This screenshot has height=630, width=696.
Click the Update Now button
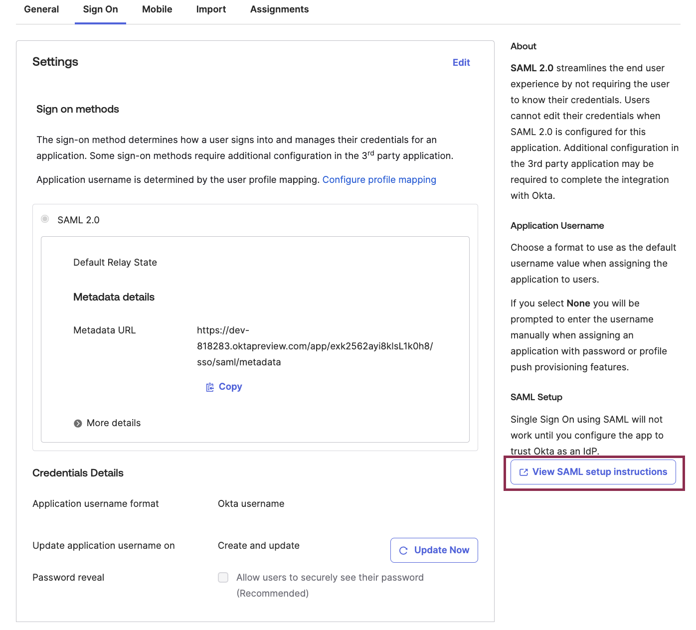coord(434,550)
